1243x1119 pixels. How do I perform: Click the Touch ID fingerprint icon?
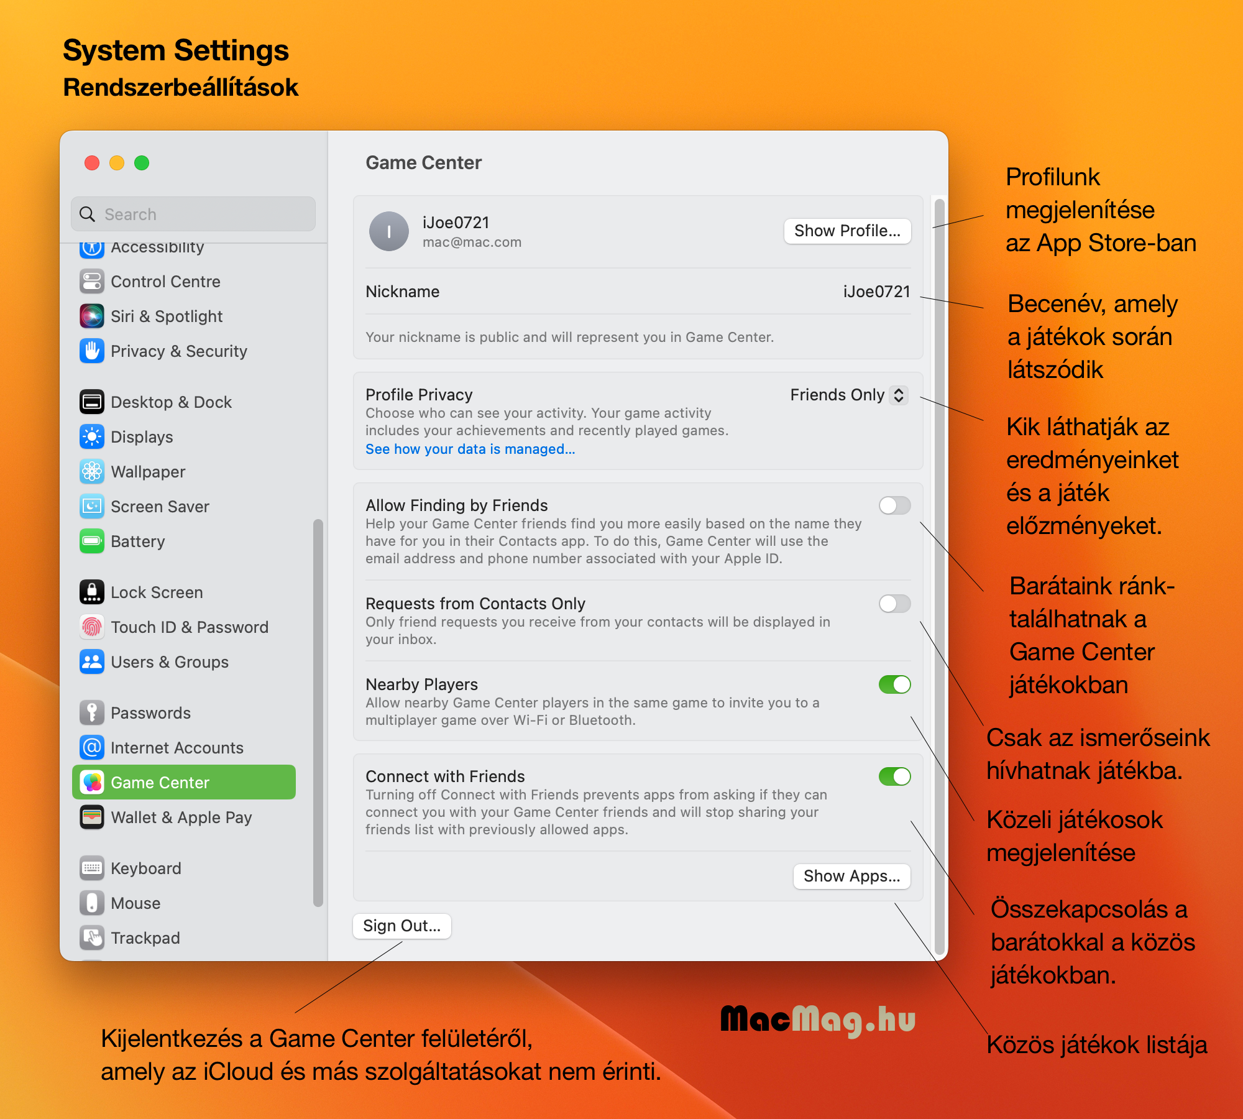pos(92,627)
